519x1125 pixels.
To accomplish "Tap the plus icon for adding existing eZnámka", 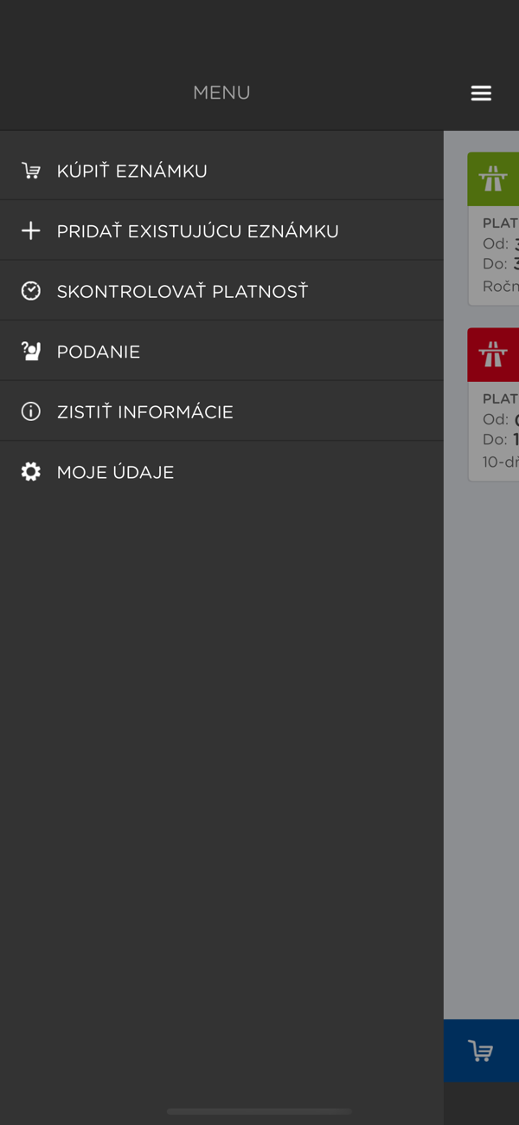I will pyautogui.click(x=31, y=231).
